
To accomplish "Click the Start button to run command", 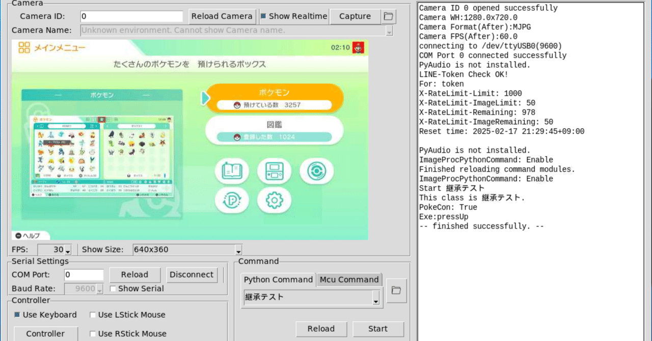I will pyautogui.click(x=378, y=329).
